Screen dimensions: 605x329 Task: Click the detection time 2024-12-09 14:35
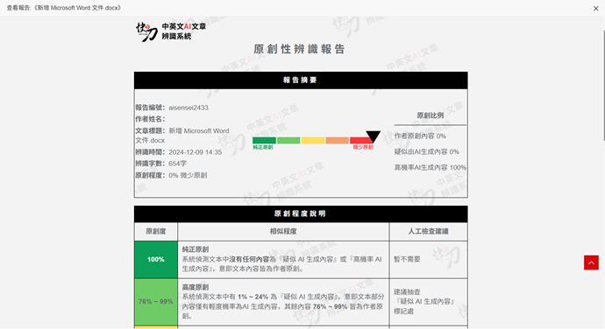click(196, 152)
